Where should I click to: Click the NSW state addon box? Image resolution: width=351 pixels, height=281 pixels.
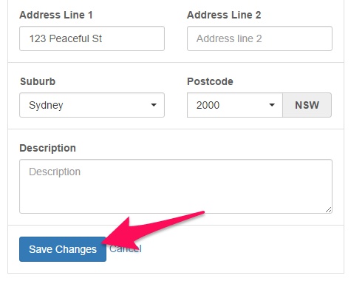point(307,105)
